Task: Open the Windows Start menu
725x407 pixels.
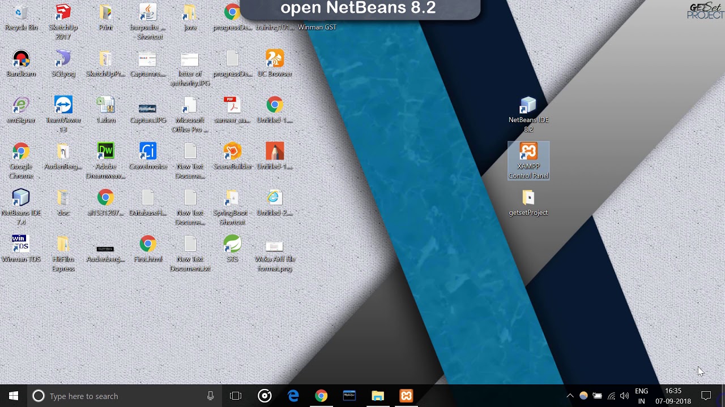Action: click(x=14, y=396)
